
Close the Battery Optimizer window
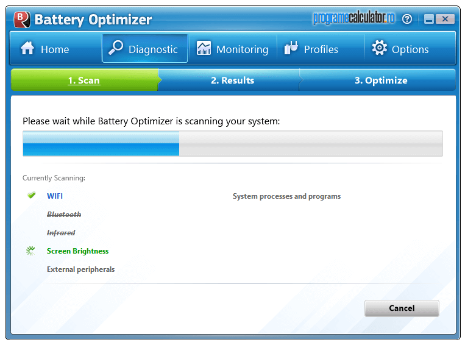pyautogui.click(x=445, y=19)
